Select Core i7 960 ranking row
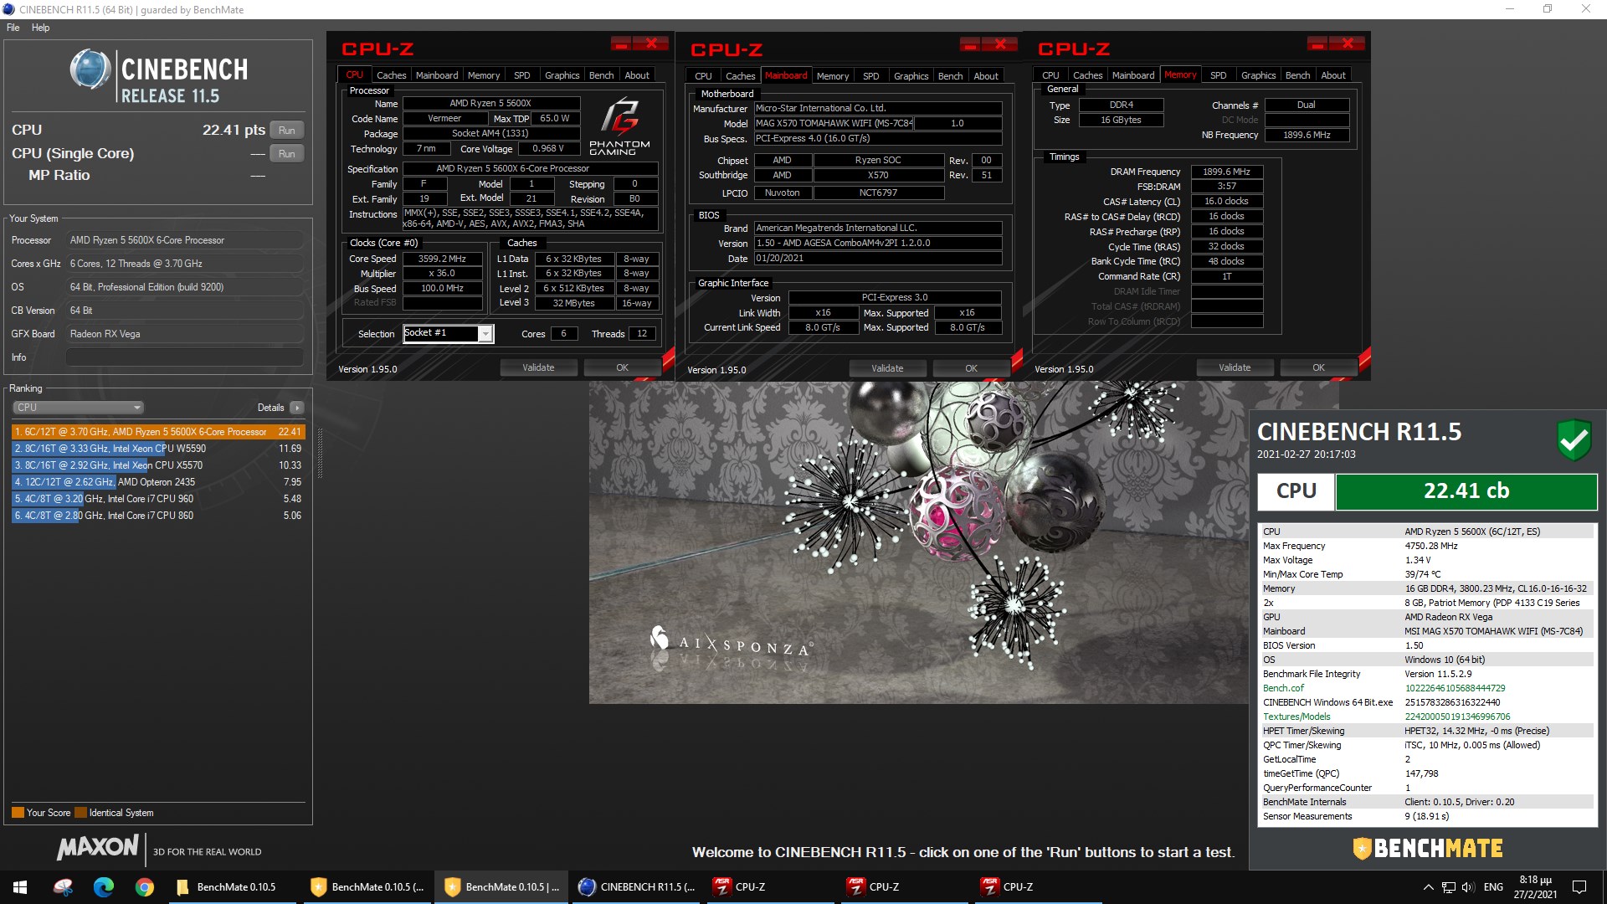1607x904 pixels. tap(158, 499)
